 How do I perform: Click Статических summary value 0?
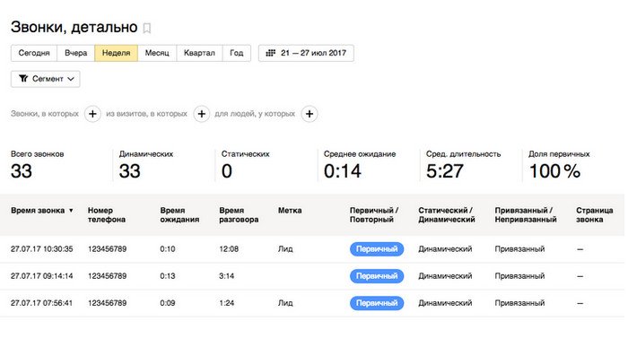coord(227,171)
